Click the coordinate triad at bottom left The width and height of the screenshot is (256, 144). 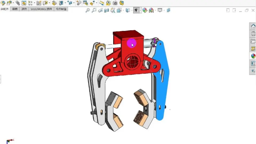10,141
